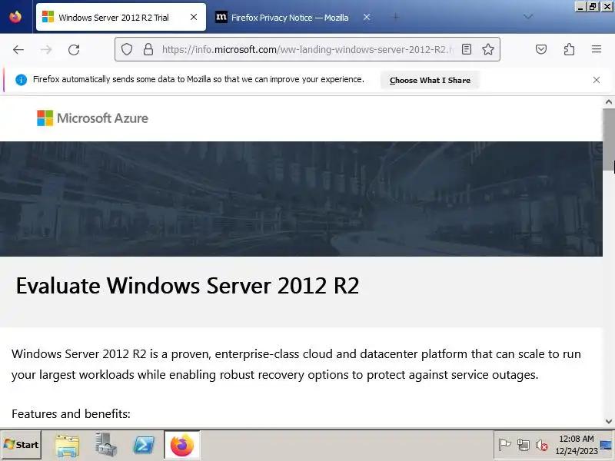
Task: Click the forward navigation arrow
Action: tap(46, 50)
